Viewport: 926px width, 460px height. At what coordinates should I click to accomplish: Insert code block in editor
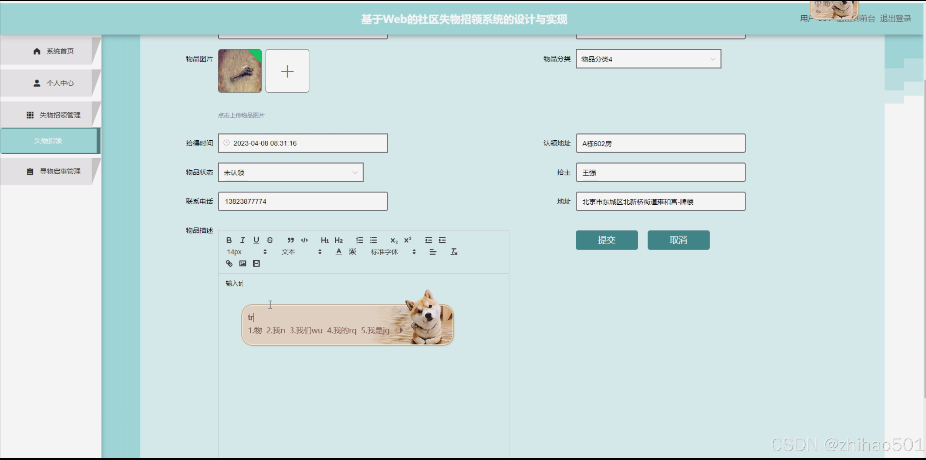pyautogui.click(x=304, y=240)
